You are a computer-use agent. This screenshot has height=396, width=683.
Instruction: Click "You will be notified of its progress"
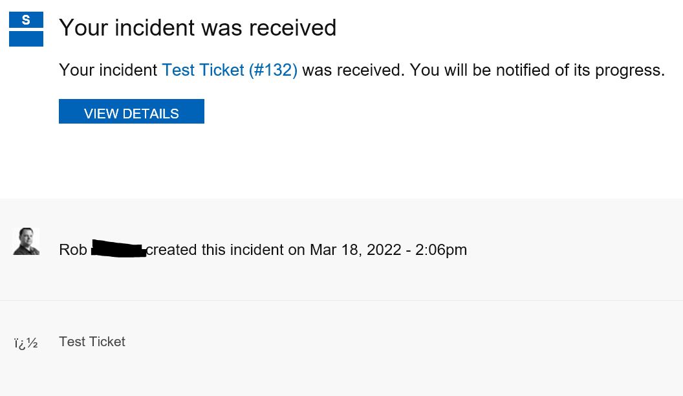pos(537,70)
